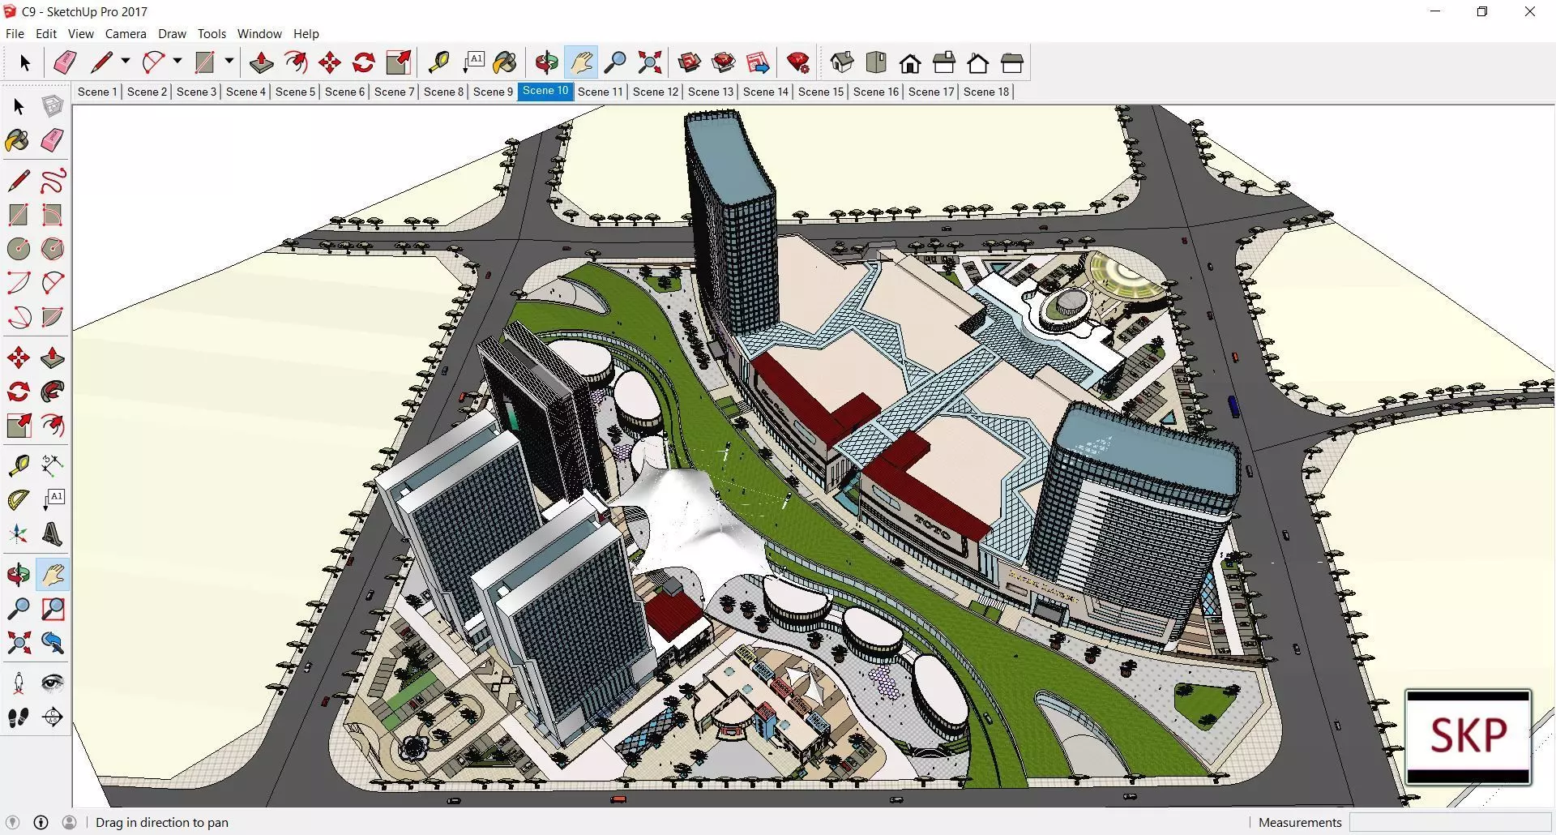
Task: Select the Position Camera tool
Action: (x=19, y=683)
